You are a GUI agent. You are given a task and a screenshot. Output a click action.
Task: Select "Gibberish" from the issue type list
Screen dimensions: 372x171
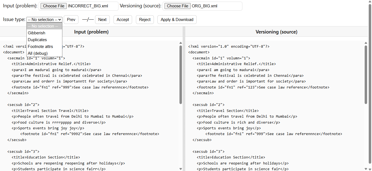point(36,33)
